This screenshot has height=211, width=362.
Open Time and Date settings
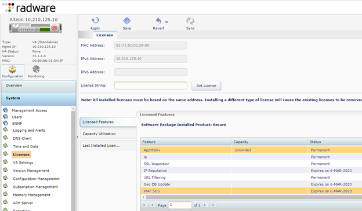coord(26,146)
